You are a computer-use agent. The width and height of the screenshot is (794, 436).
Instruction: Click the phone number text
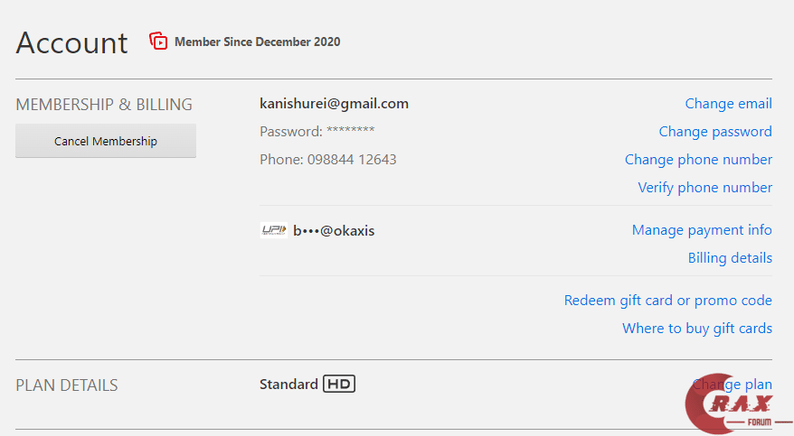(327, 160)
